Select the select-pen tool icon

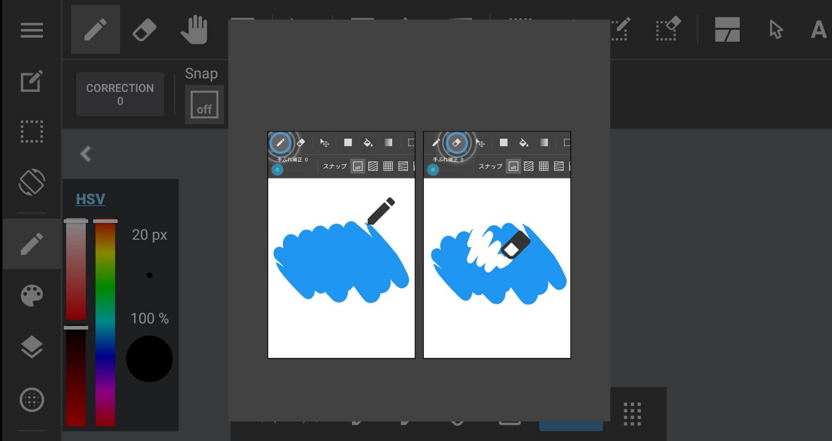coord(621,29)
